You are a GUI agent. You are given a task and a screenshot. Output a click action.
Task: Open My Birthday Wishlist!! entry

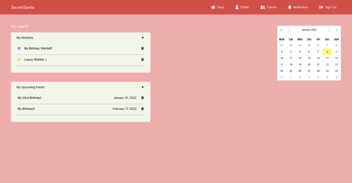pyautogui.click(x=38, y=48)
